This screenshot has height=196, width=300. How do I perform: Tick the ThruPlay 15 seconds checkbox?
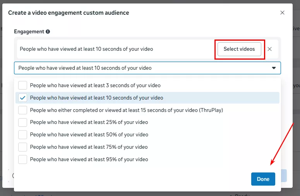[x=23, y=110]
